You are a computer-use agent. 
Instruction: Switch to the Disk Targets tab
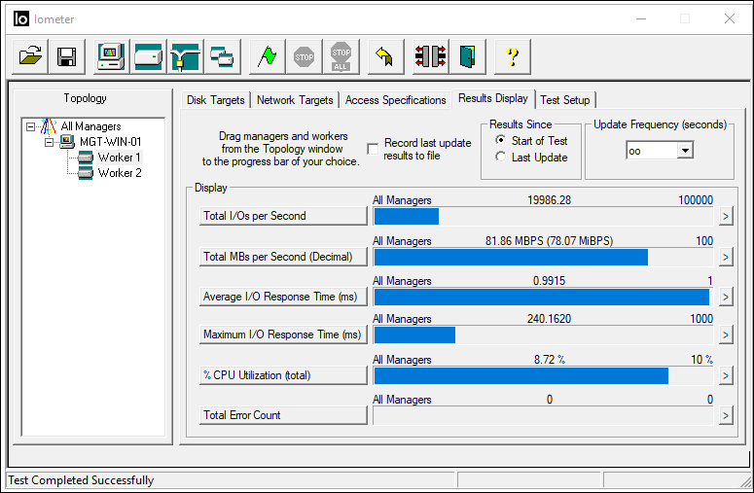tap(216, 100)
